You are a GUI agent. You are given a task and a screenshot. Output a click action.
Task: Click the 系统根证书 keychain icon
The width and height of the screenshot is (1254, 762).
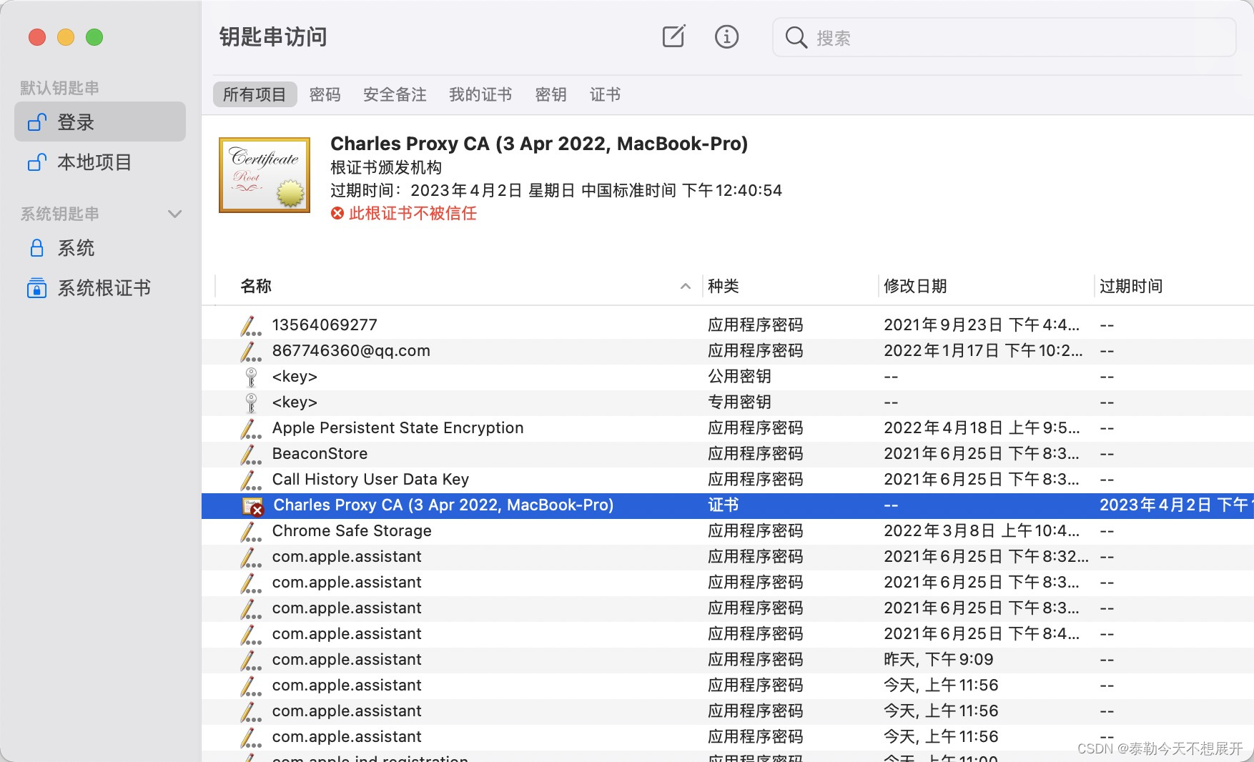point(37,288)
